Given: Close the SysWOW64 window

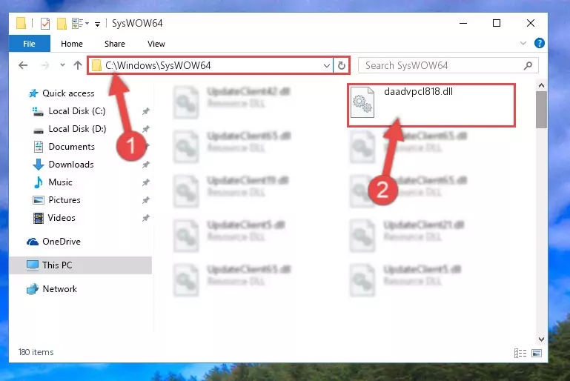Looking at the screenshot, I should pos(531,23).
